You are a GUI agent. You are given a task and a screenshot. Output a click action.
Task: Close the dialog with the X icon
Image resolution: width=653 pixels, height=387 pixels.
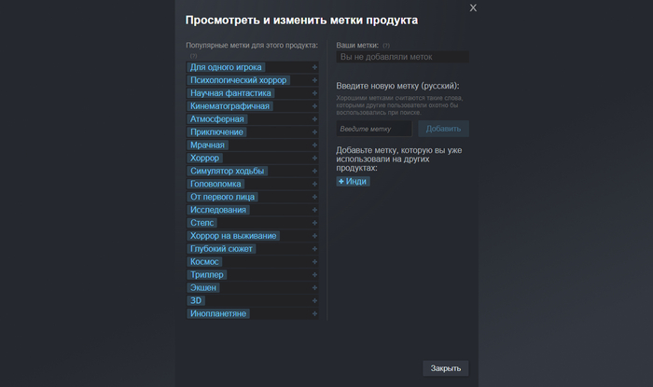(473, 8)
